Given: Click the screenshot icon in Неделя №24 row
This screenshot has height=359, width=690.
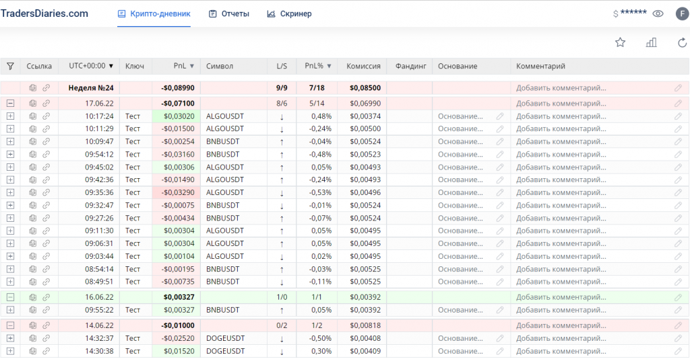Looking at the screenshot, I should (x=32, y=88).
